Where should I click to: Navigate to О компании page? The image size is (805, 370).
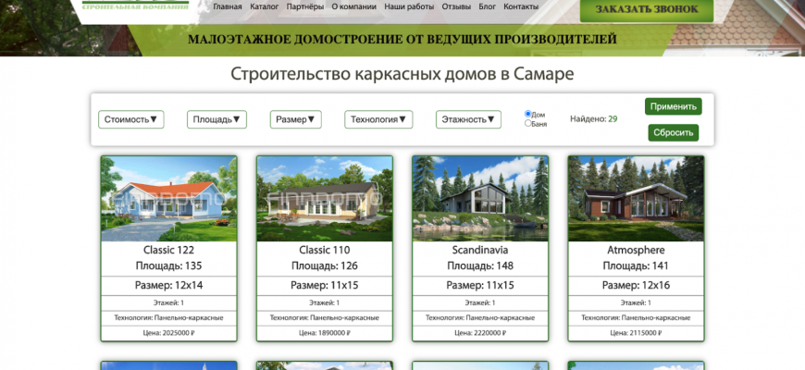click(x=353, y=6)
